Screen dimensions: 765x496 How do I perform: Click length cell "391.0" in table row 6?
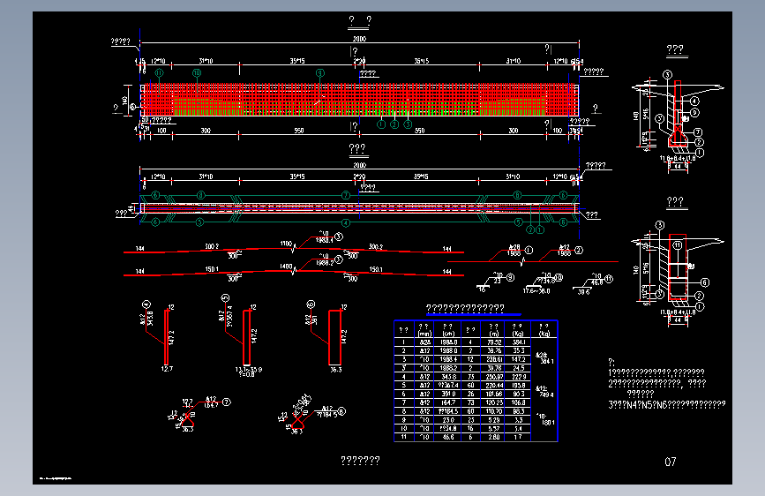click(x=448, y=394)
